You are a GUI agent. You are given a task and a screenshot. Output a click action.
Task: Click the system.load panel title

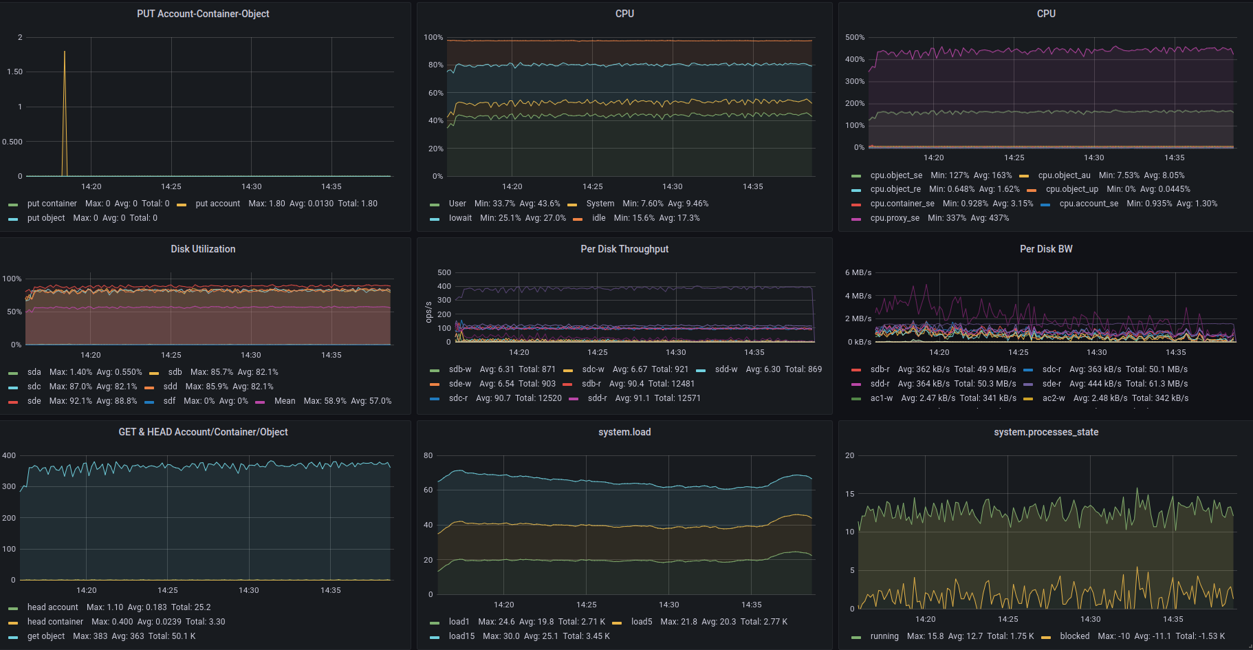tap(624, 432)
